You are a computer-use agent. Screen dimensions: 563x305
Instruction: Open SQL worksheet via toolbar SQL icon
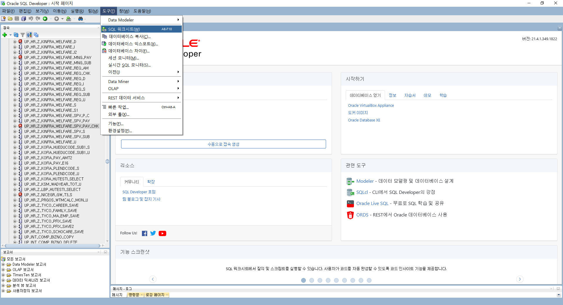pyautogui.click(x=69, y=19)
